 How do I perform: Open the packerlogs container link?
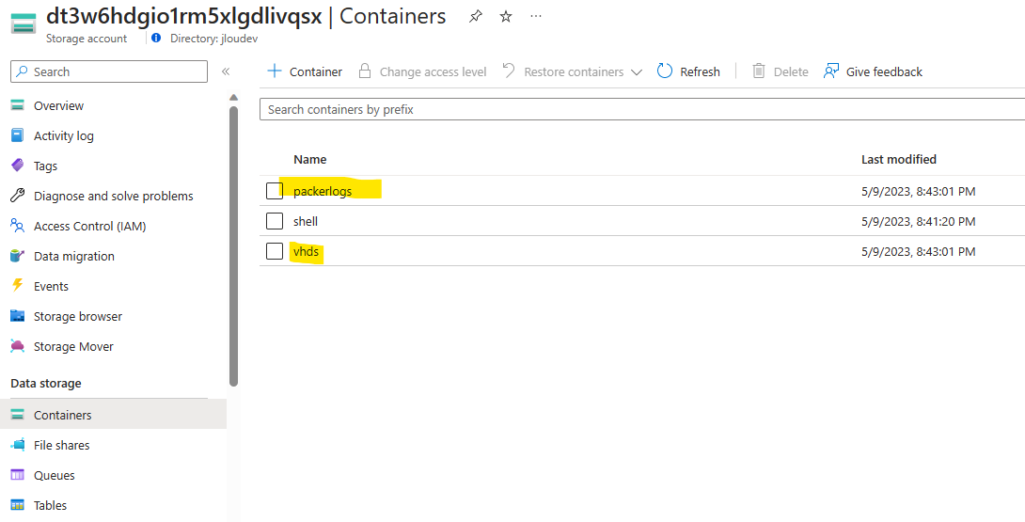[323, 191]
